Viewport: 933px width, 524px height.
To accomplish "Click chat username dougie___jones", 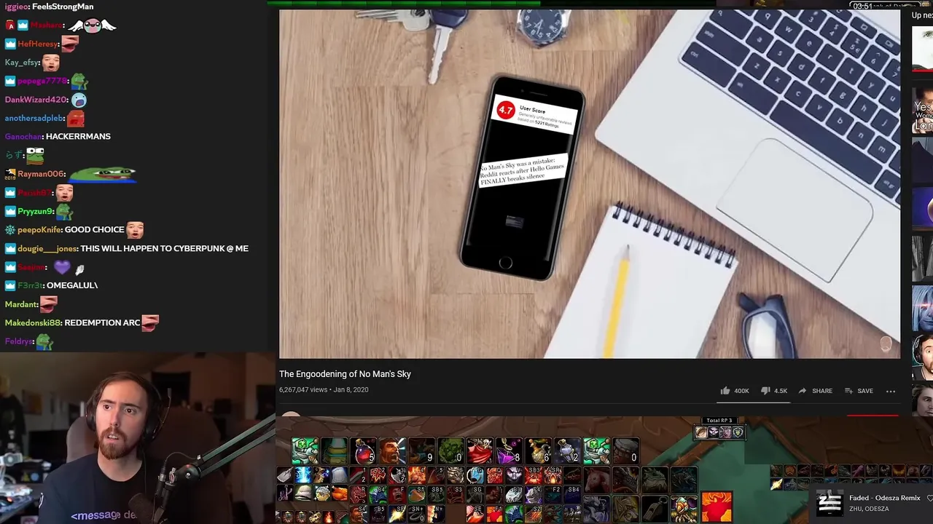I will (47, 249).
